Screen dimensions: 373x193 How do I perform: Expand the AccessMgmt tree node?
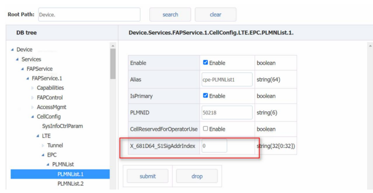coord(33,107)
